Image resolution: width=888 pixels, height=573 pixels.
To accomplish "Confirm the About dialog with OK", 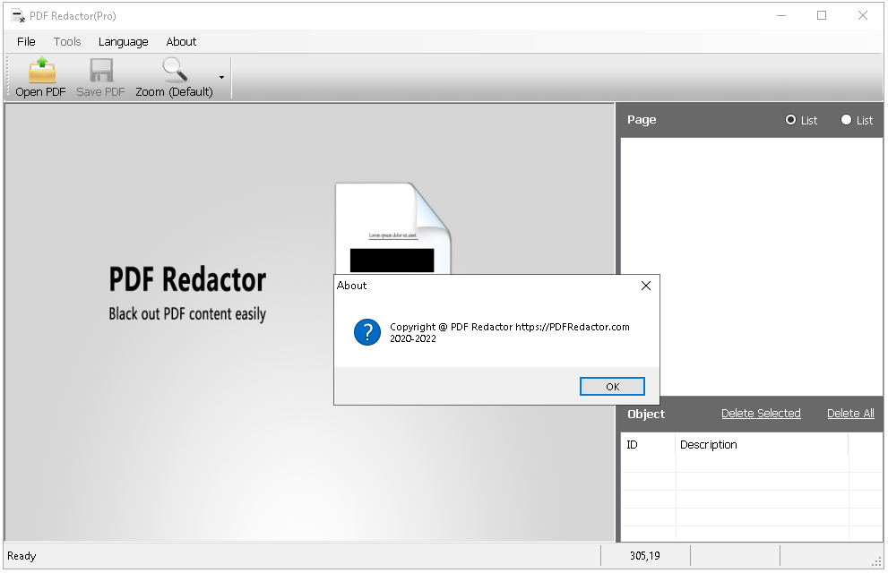I will [x=612, y=387].
